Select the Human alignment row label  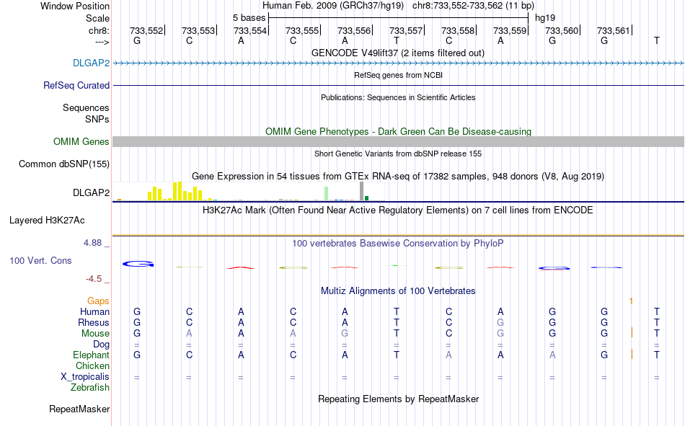tap(94, 311)
